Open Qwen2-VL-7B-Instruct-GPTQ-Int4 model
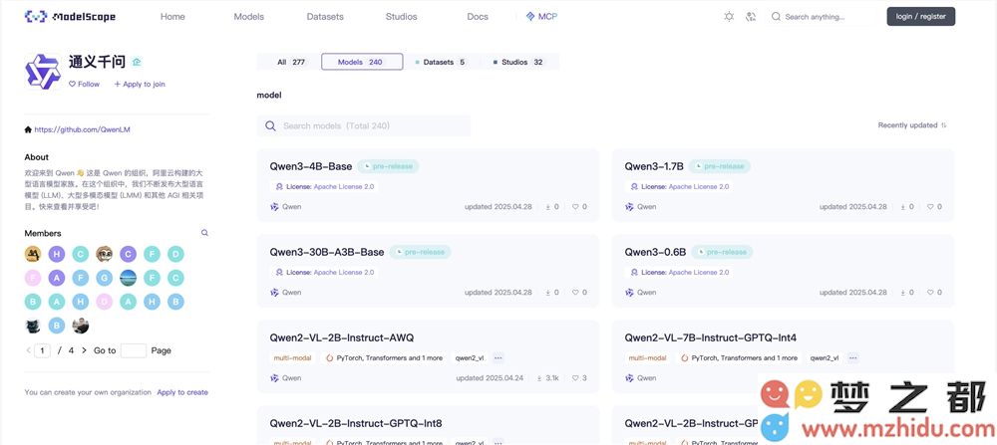 pos(711,337)
